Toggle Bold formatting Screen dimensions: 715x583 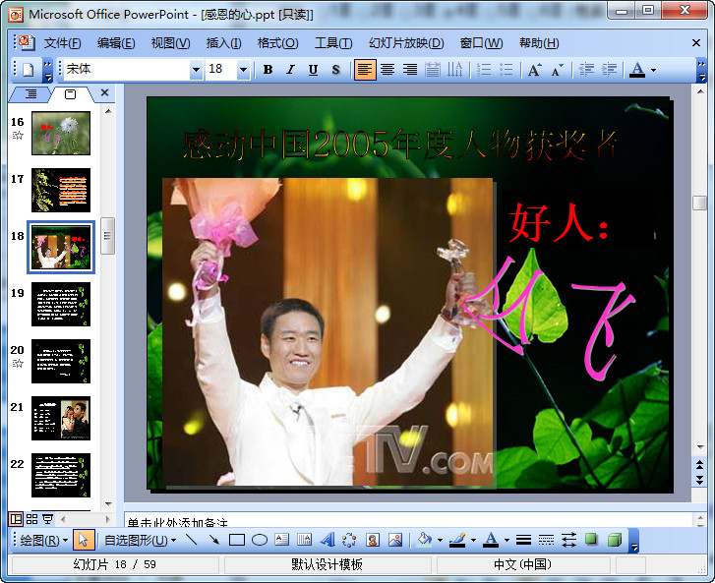point(268,70)
